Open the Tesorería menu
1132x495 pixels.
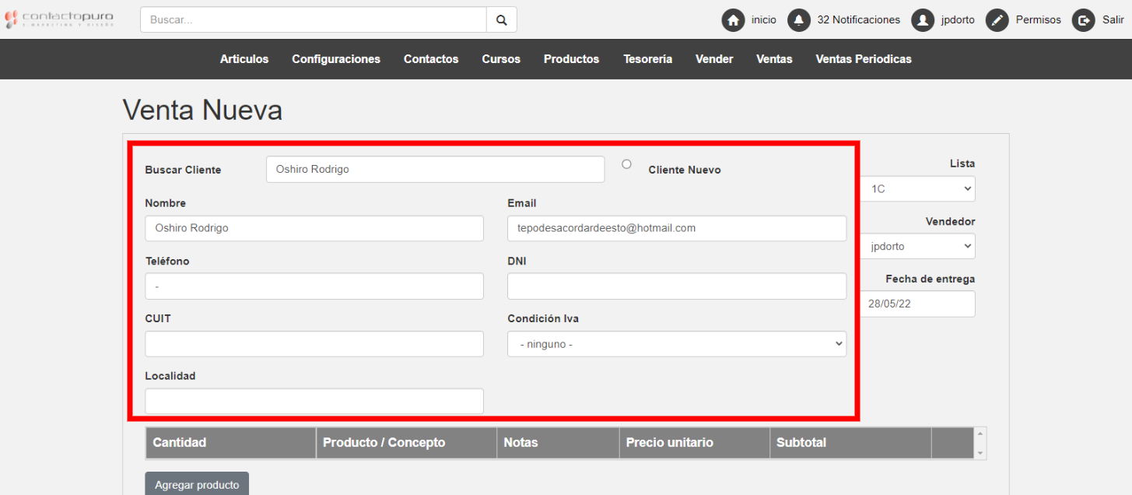[647, 59]
